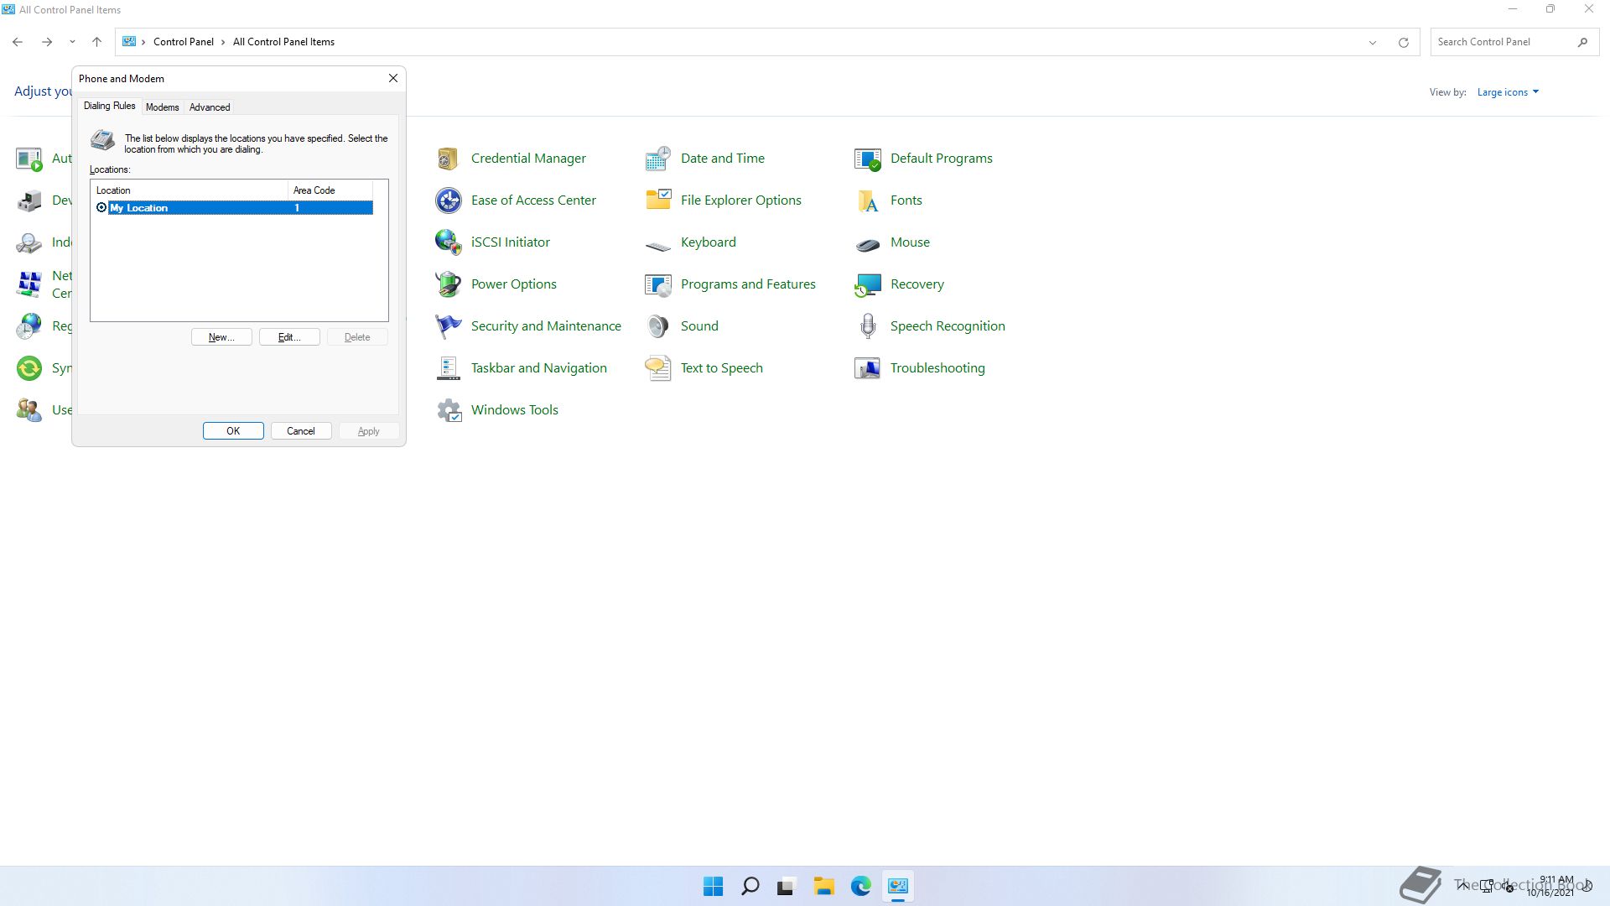The height and width of the screenshot is (906, 1610).
Task: Click the Windows Tools gear icon
Action: (448, 410)
